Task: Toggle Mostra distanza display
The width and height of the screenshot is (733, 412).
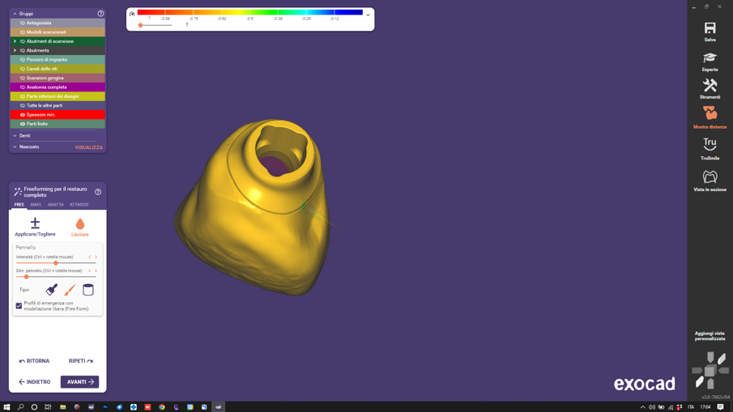Action: (710, 117)
